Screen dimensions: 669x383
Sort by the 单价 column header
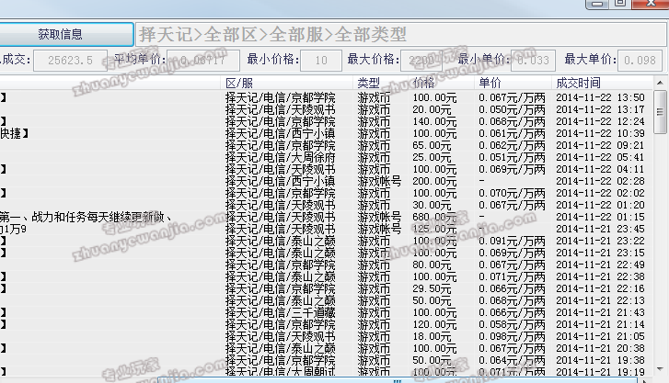(513, 83)
